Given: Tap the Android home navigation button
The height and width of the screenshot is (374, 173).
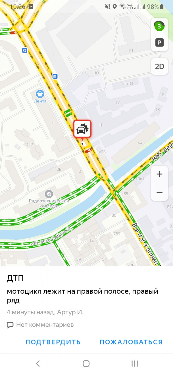Looking at the screenshot, I should click(86, 364).
